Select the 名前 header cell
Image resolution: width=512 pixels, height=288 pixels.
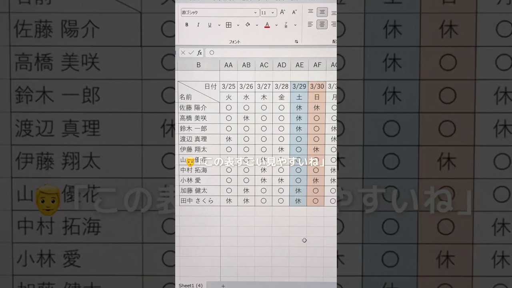[186, 97]
